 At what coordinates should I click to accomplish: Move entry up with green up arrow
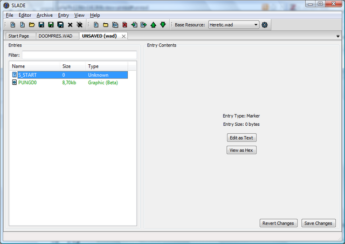(x=153, y=25)
